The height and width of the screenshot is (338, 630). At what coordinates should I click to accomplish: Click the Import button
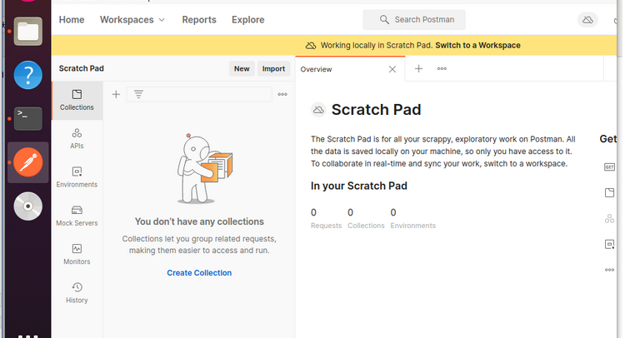pyautogui.click(x=273, y=69)
